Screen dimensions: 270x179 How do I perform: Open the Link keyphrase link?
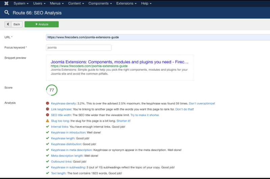pyautogui.click(x=61, y=109)
